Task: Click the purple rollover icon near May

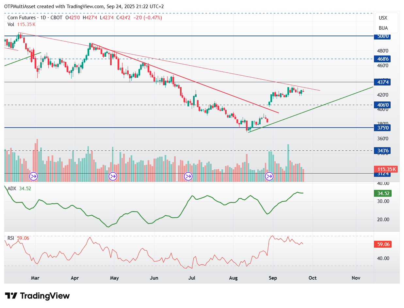Action: (113, 177)
